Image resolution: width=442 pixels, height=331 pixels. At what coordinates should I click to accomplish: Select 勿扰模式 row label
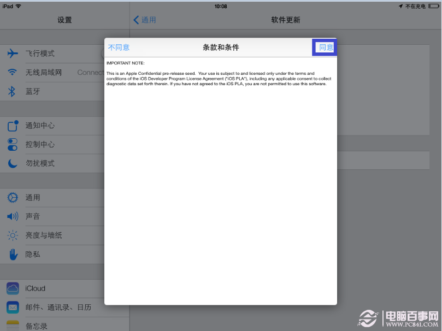[40, 163]
